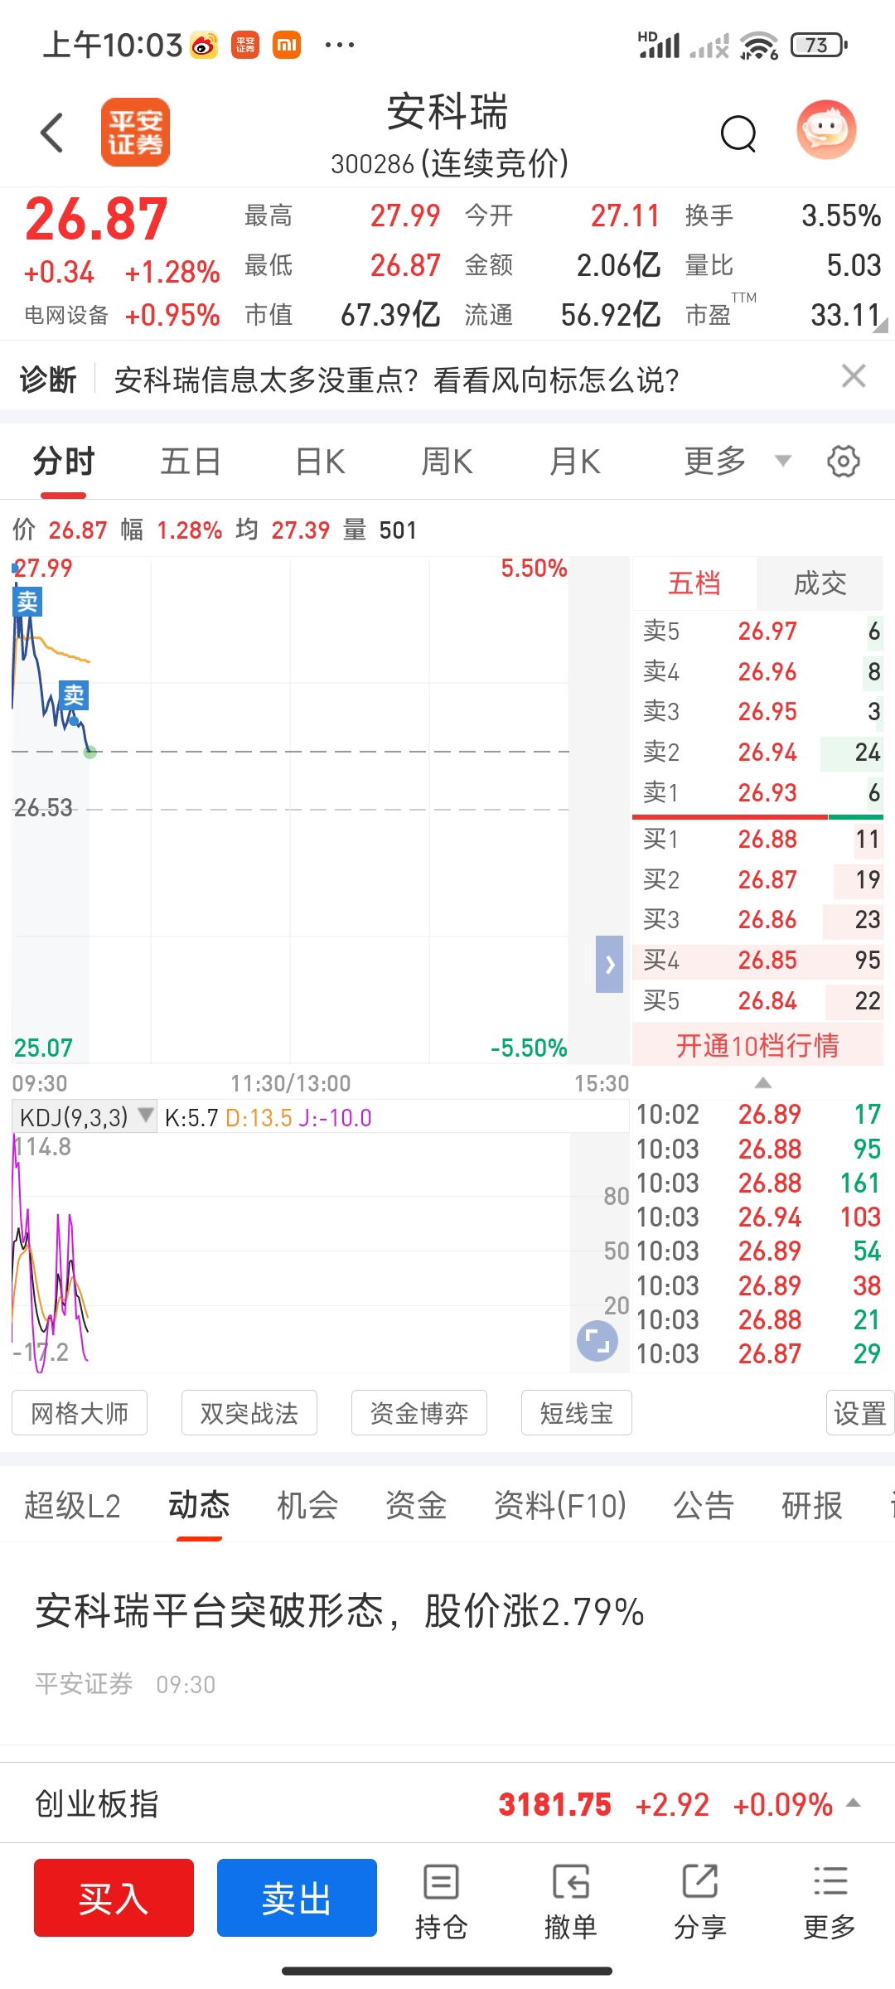Open 短线宝 tool
The width and height of the screenshot is (895, 1989).
[x=577, y=1413]
